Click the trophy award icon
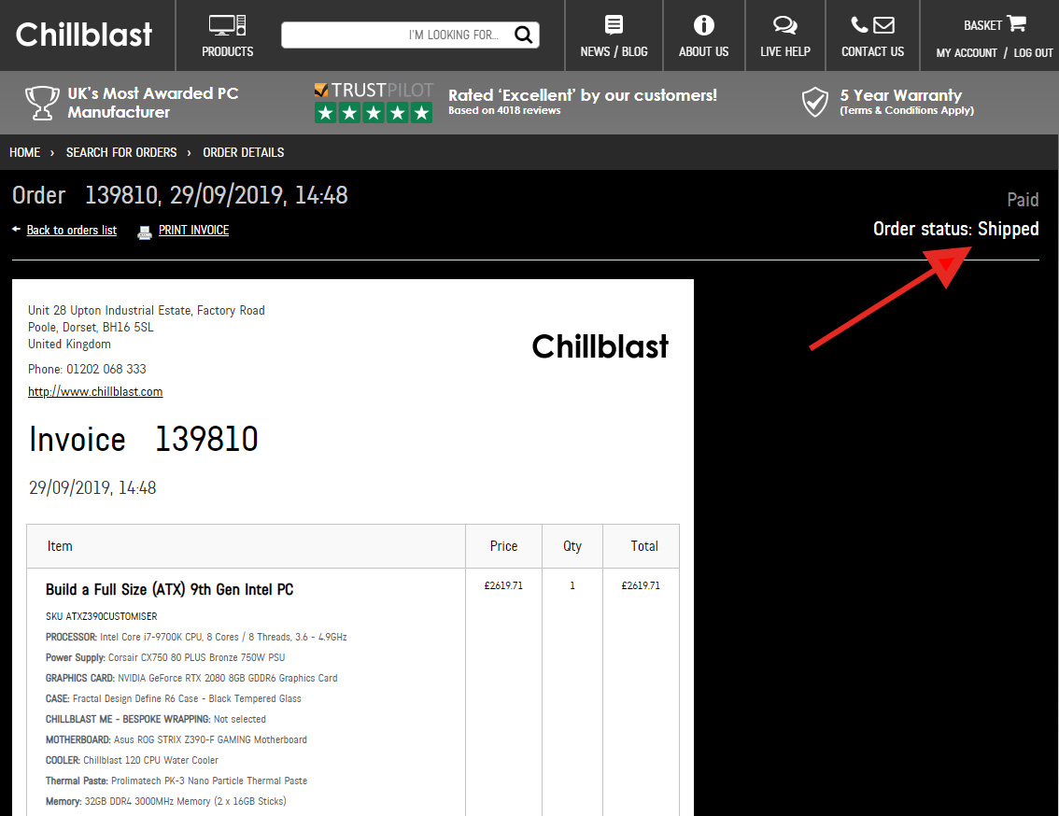1059x816 pixels. (42, 103)
